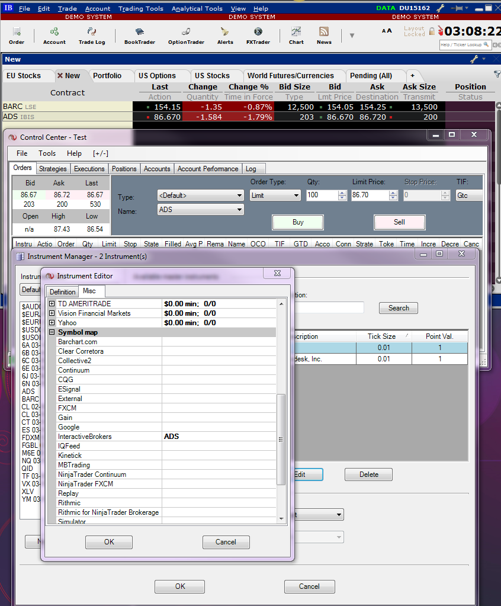Expand the Yahoo row
Screen dimensions: 501x606
click(52, 323)
